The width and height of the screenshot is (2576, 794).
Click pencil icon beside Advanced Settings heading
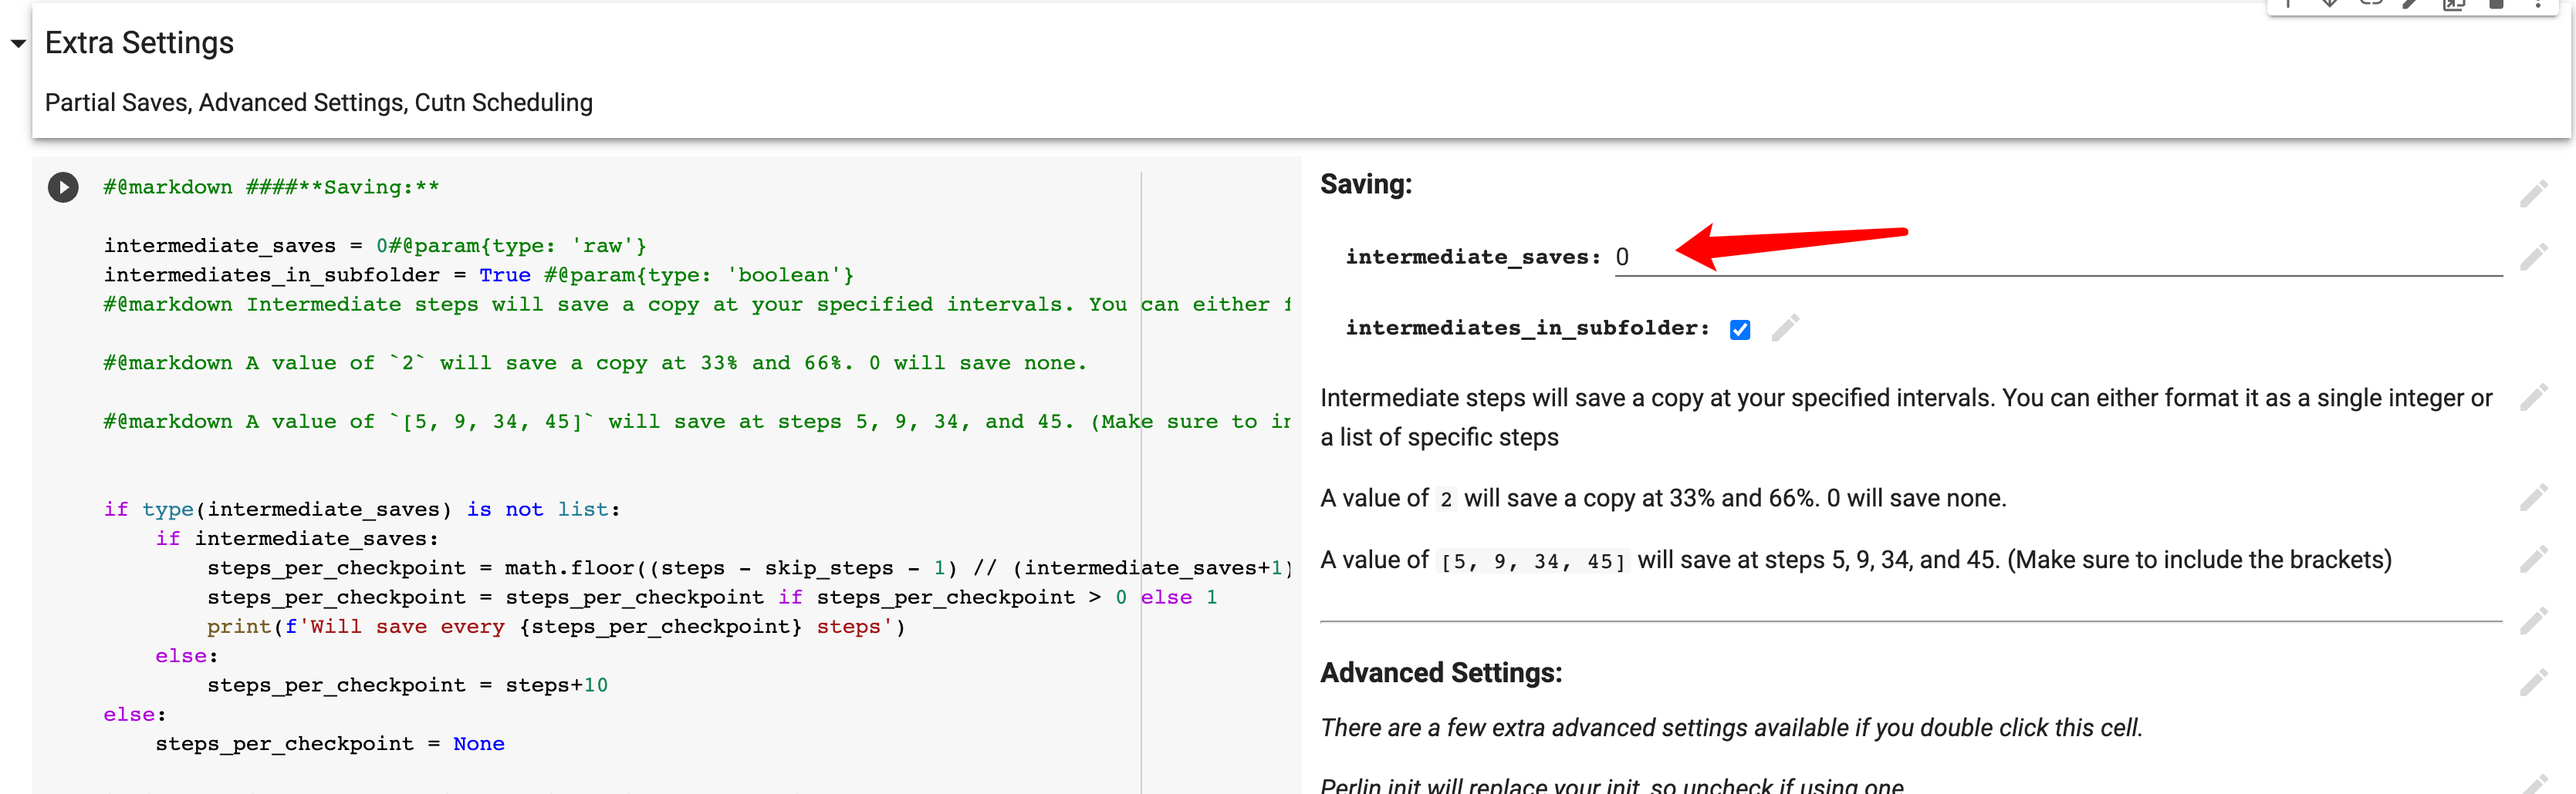[2533, 683]
